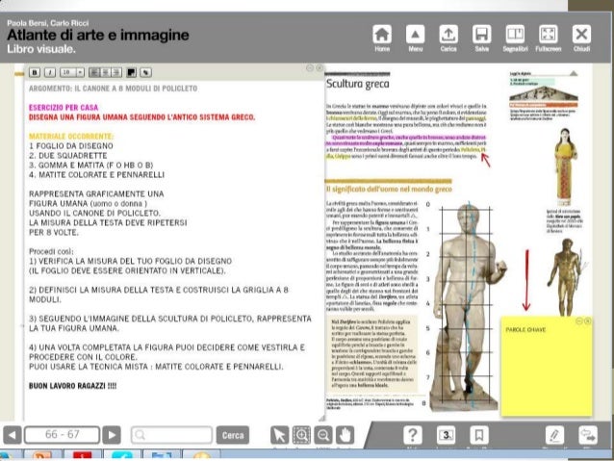Click the resize grip of note editor
Image resolution: width=614 pixels, height=461 pixels.
pos(321,418)
